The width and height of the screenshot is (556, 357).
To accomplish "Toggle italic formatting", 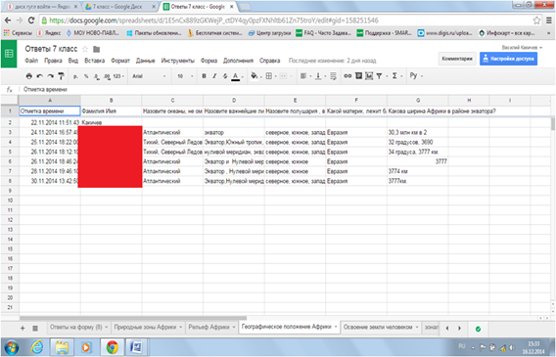I will tap(214, 75).
